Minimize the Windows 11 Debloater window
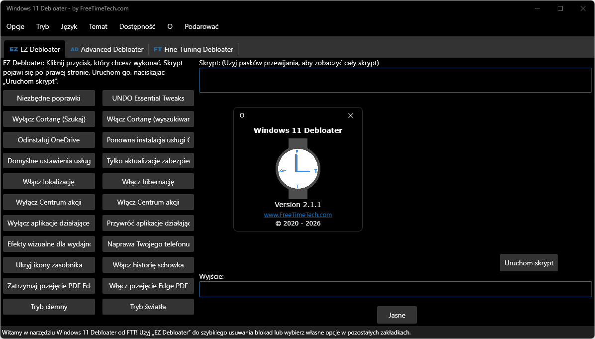Viewport: 595px width, 339px height. [x=537, y=8]
